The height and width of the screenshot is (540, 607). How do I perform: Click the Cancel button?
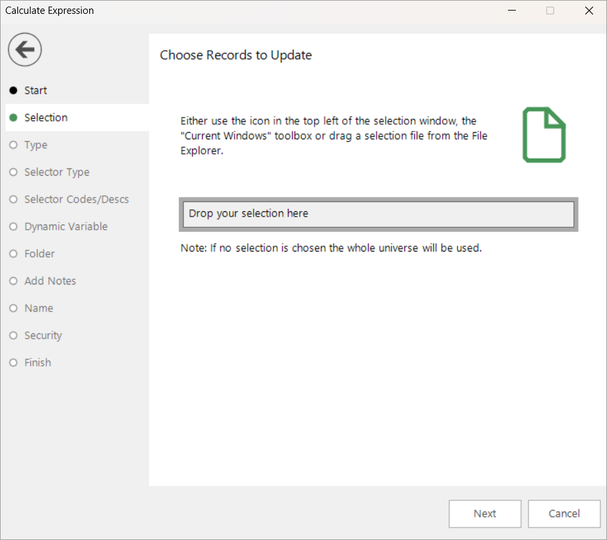pos(564,514)
